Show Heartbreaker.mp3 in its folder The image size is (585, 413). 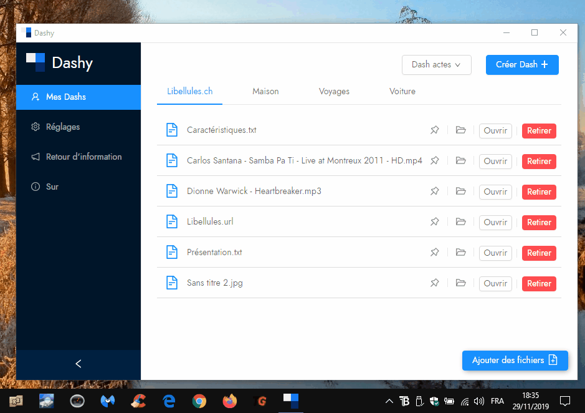(x=461, y=192)
